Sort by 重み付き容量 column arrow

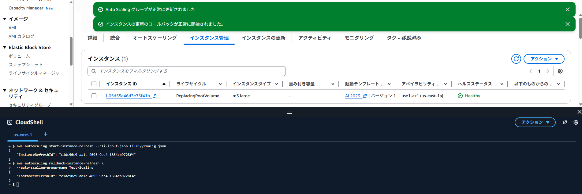tap(333, 84)
